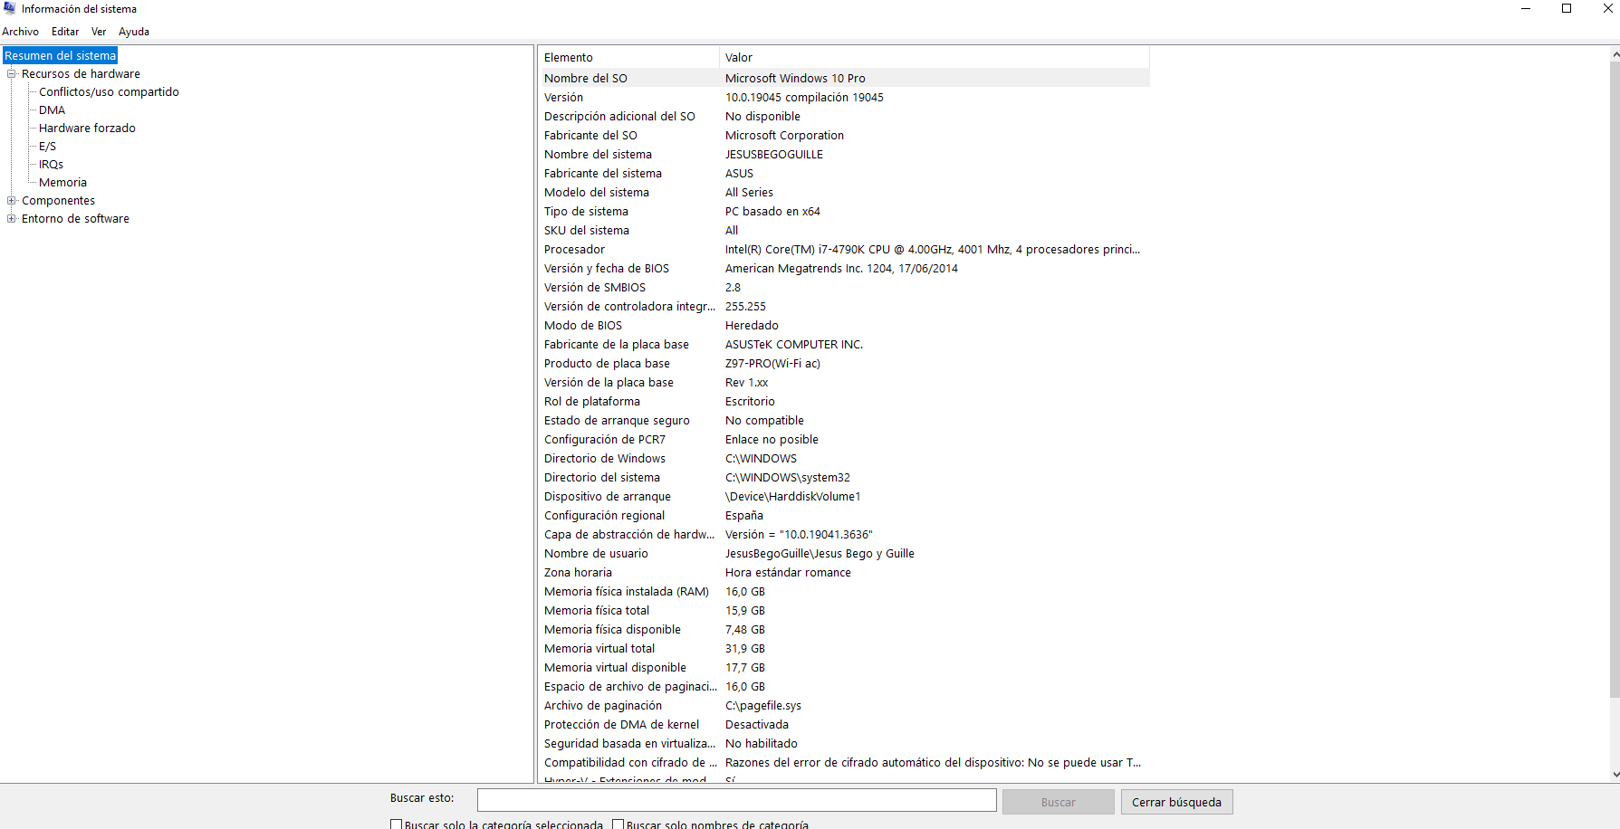Image resolution: width=1620 pixels, height=829 pixels.
Task: Select SKU del sistema row
Action: (x=844, y=231)
